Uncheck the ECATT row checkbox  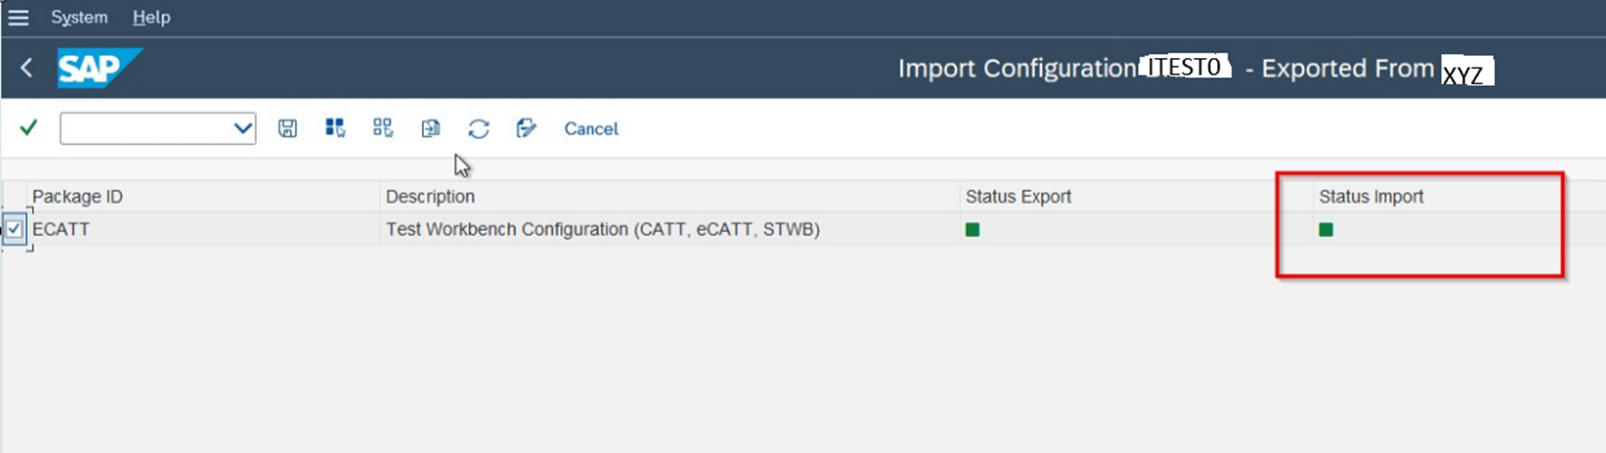point(14,230)
